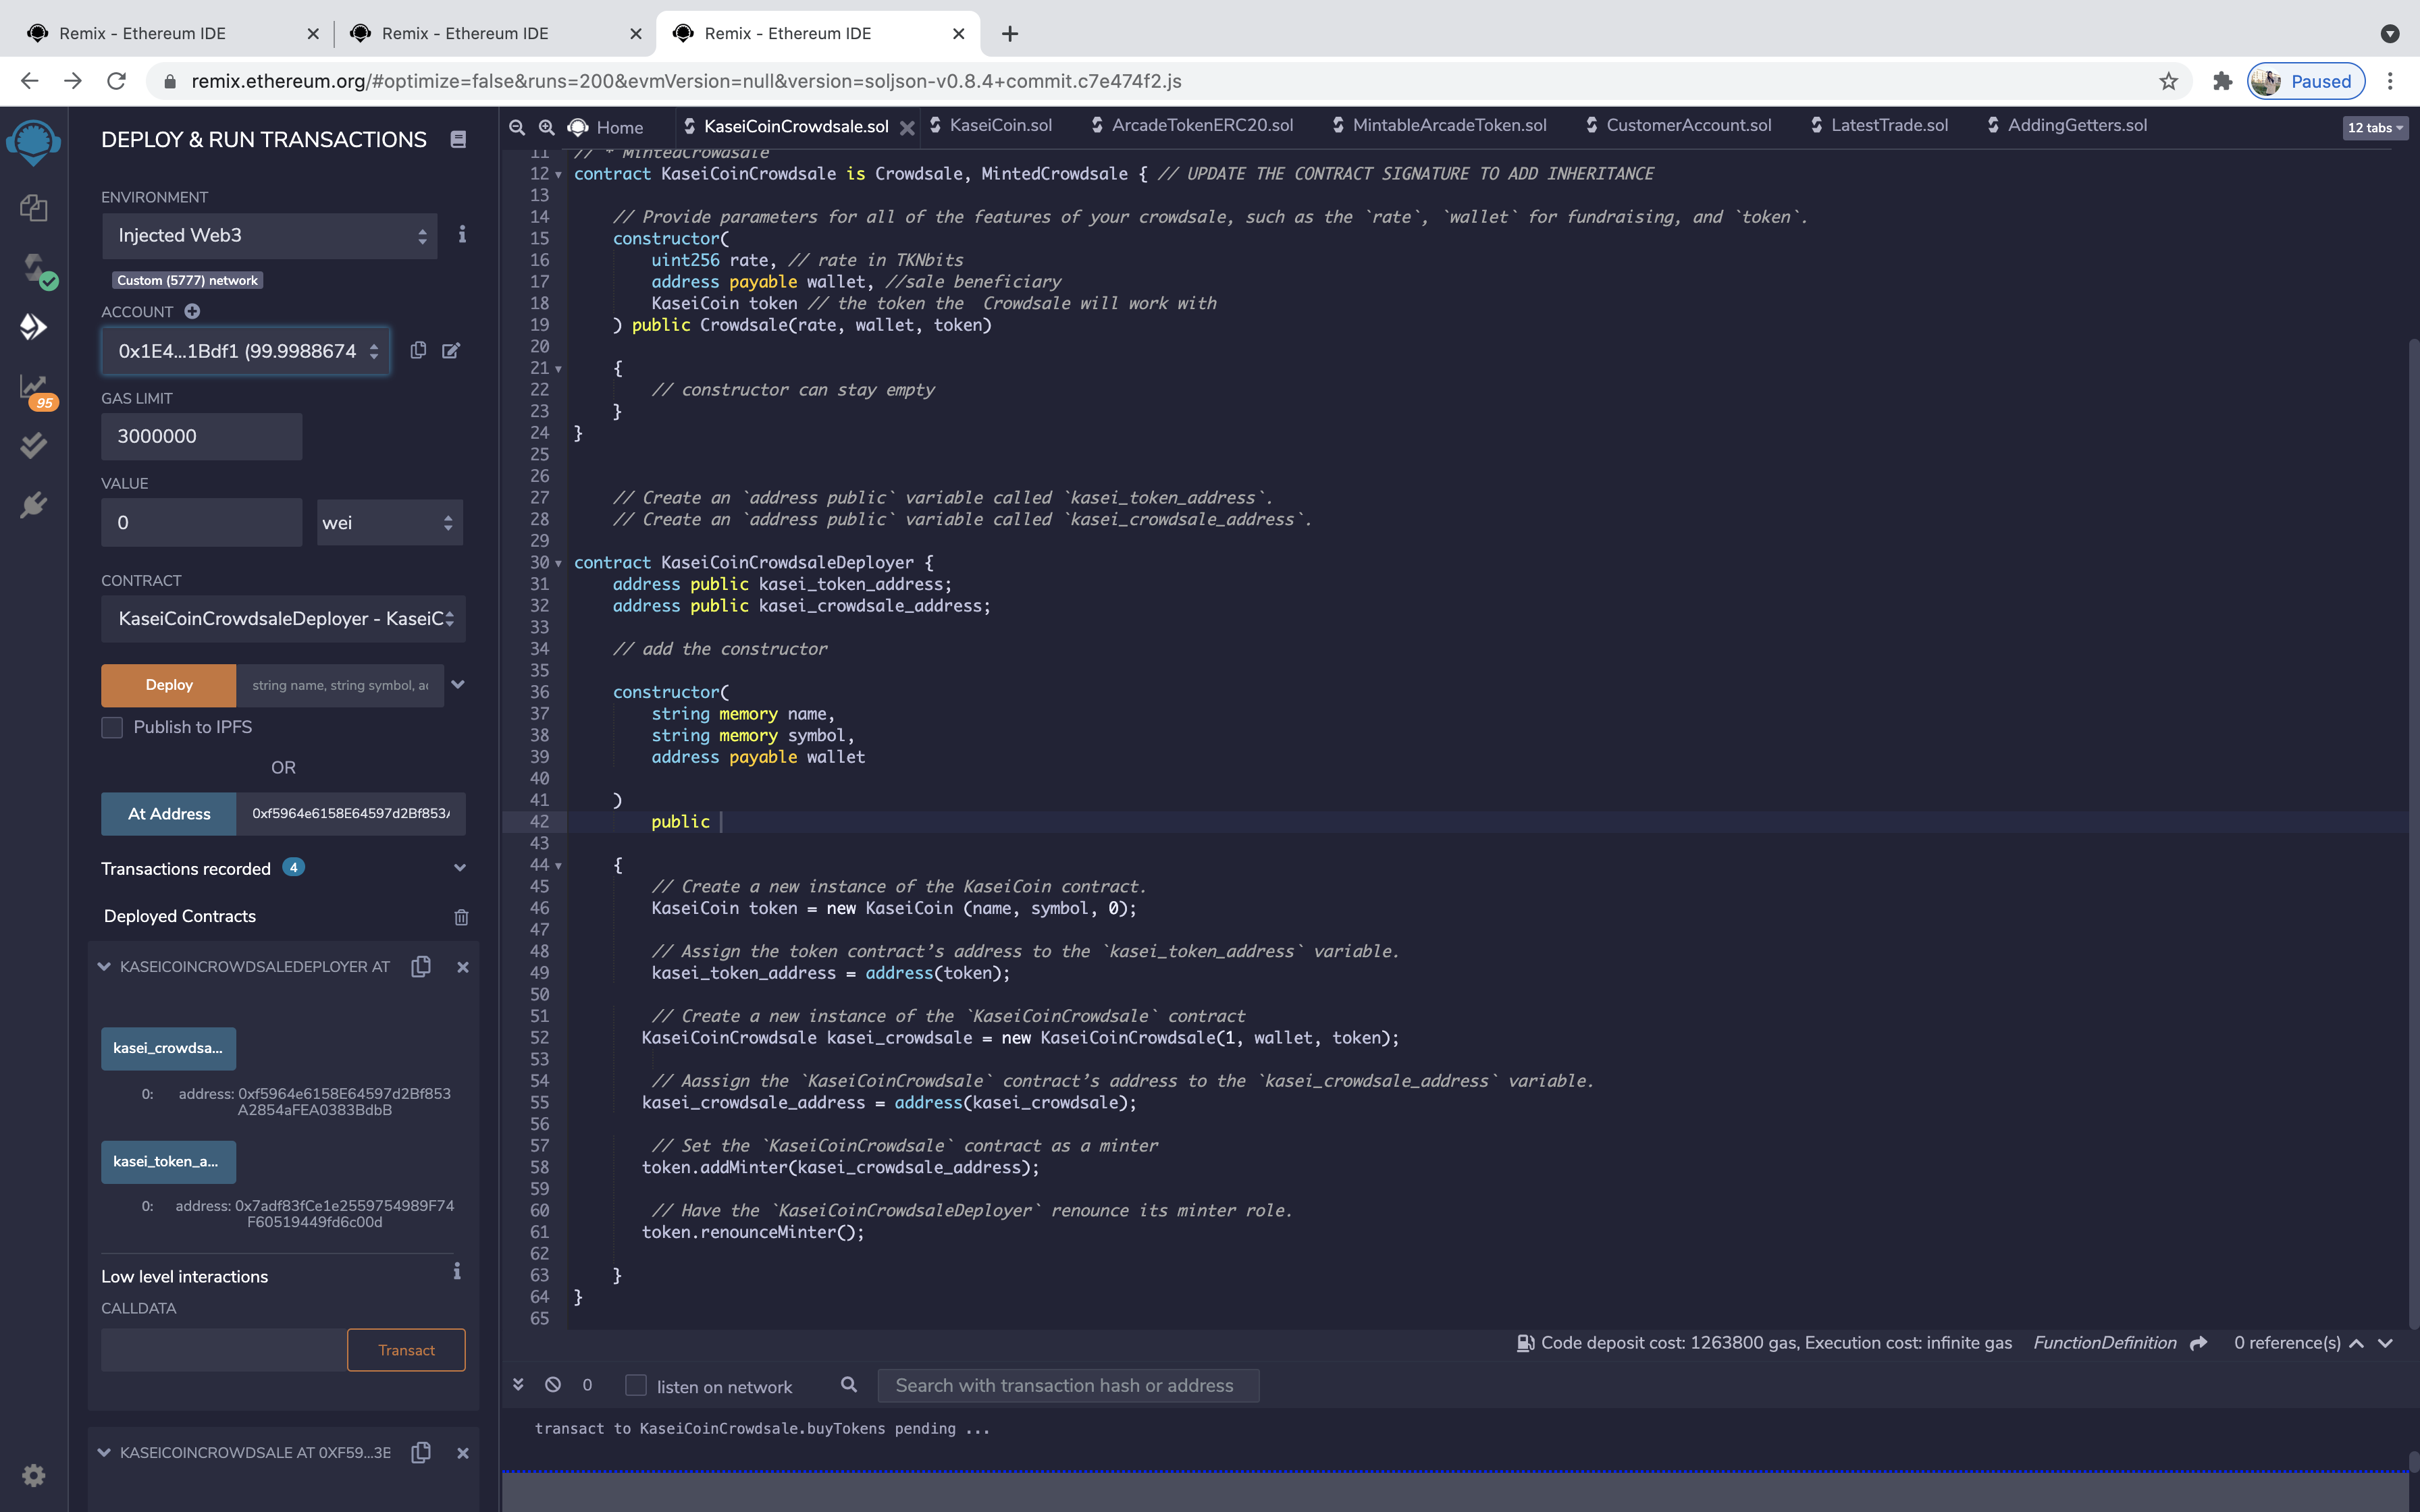Screen dimensions: 2420x1512
Task: Collapse the KASEICOINCROWDSALEDEPLOYER deployed contract
Action: [x=104, y=966]
